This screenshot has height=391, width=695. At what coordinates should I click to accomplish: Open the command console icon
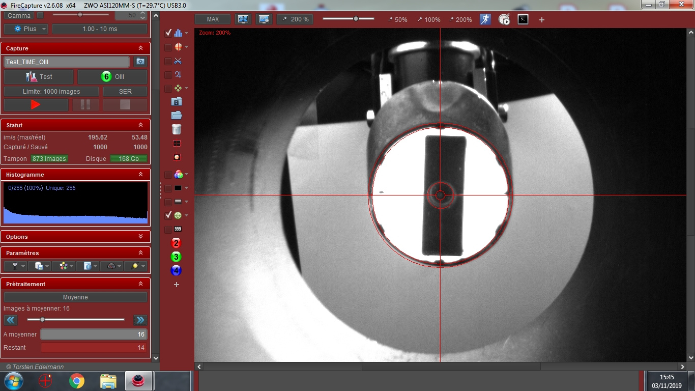coord(523,19)
